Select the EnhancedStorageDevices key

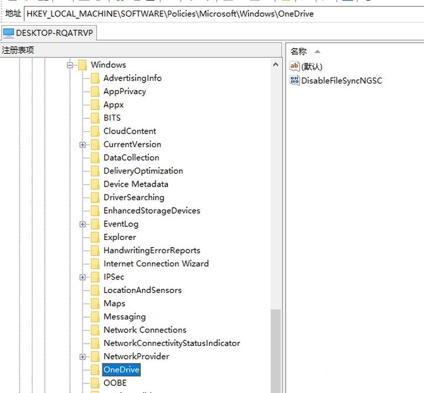(x=152, y=211)
